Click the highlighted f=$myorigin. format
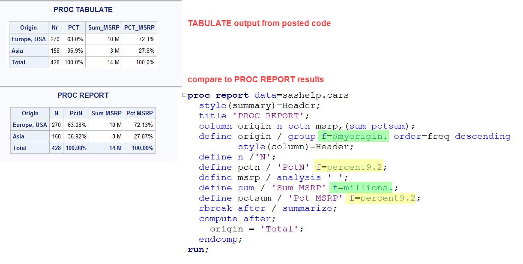This screenshot has width=523, height=264. click(353, 136)
